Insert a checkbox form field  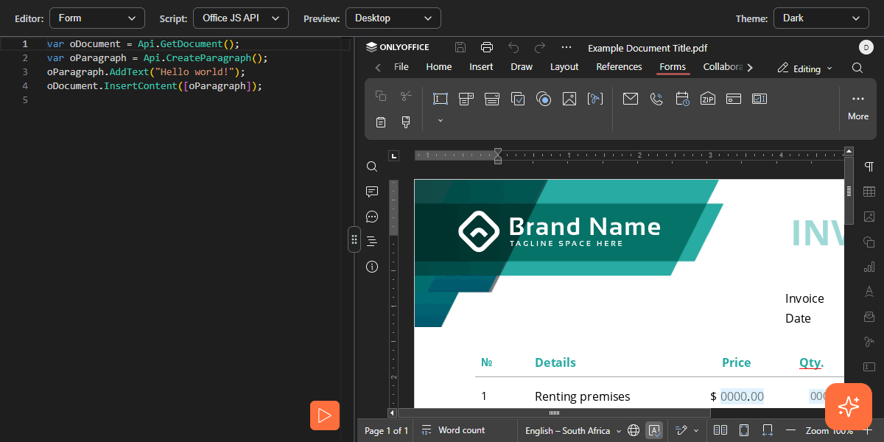click(x=518, y=99)
